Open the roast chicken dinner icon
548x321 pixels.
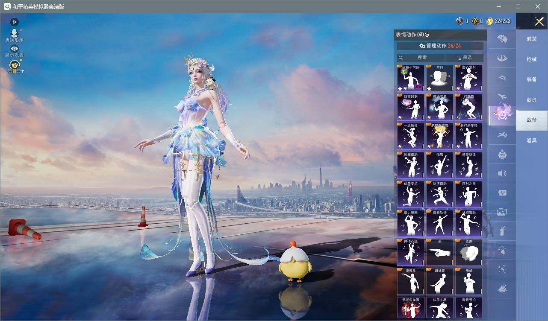[502, 289]
